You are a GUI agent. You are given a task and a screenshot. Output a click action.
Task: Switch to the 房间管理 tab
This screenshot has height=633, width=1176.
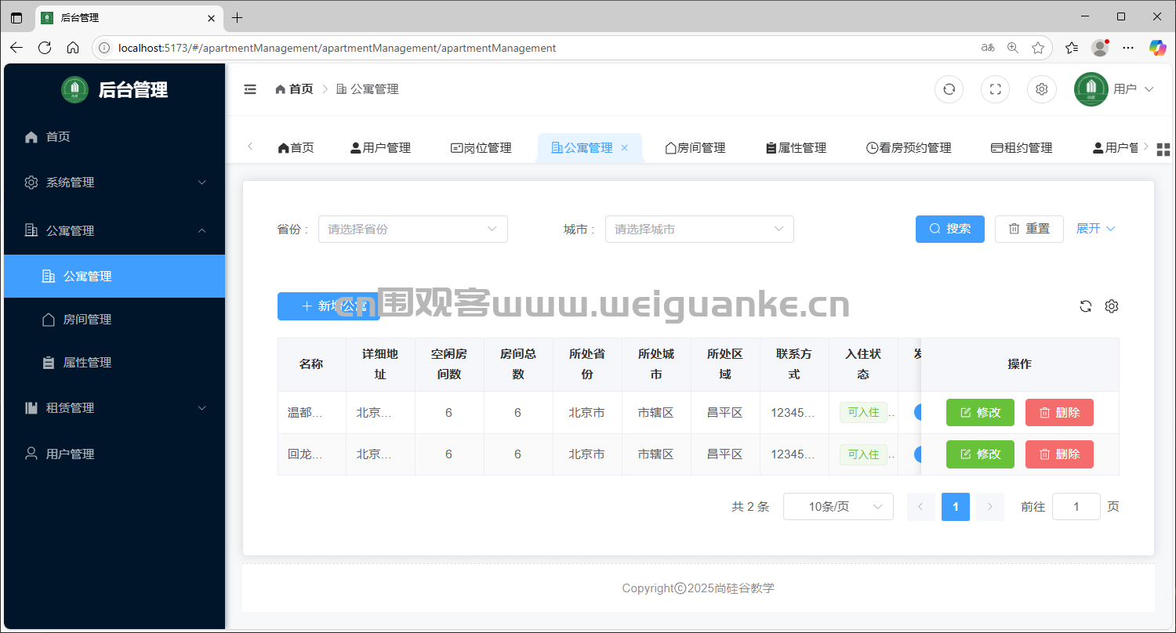(695, 148)
